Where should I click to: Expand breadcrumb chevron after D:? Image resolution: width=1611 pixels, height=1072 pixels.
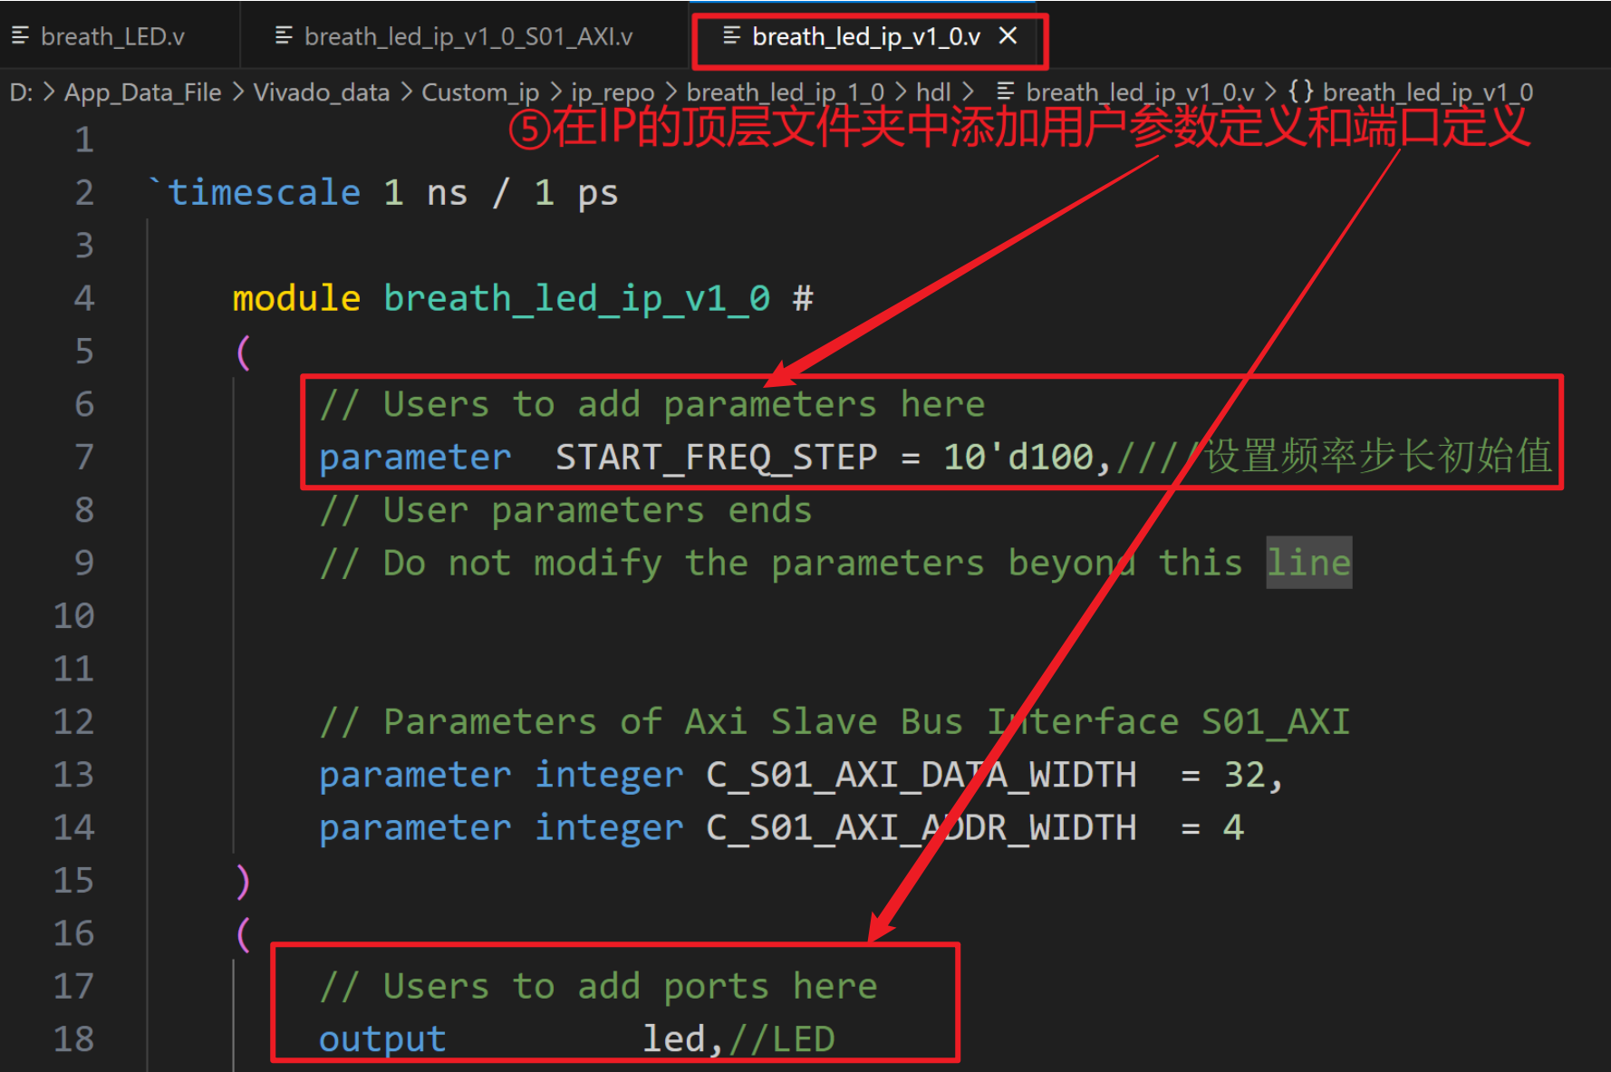tap(49, 92)
